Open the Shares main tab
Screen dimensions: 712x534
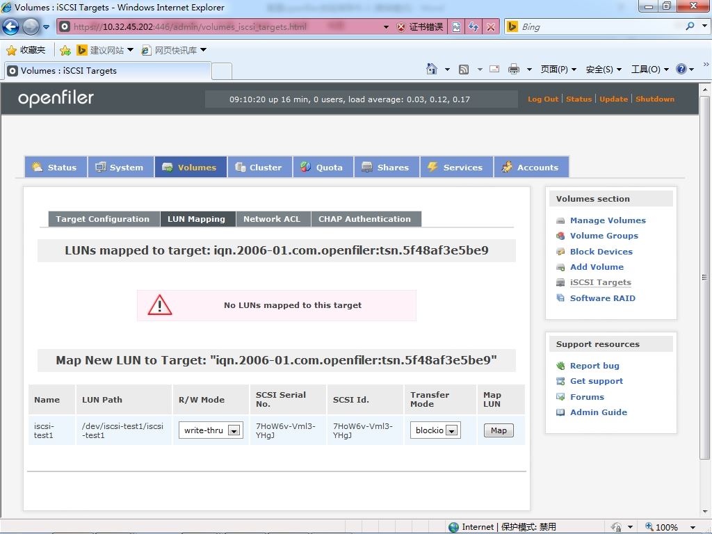(x=387, y=167)
